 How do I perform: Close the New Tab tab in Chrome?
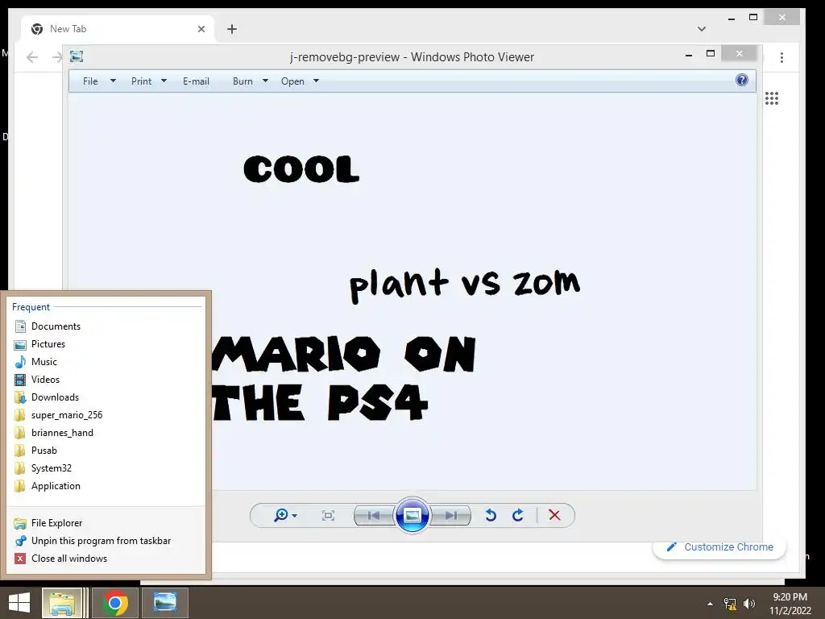(x=201, y=29)
